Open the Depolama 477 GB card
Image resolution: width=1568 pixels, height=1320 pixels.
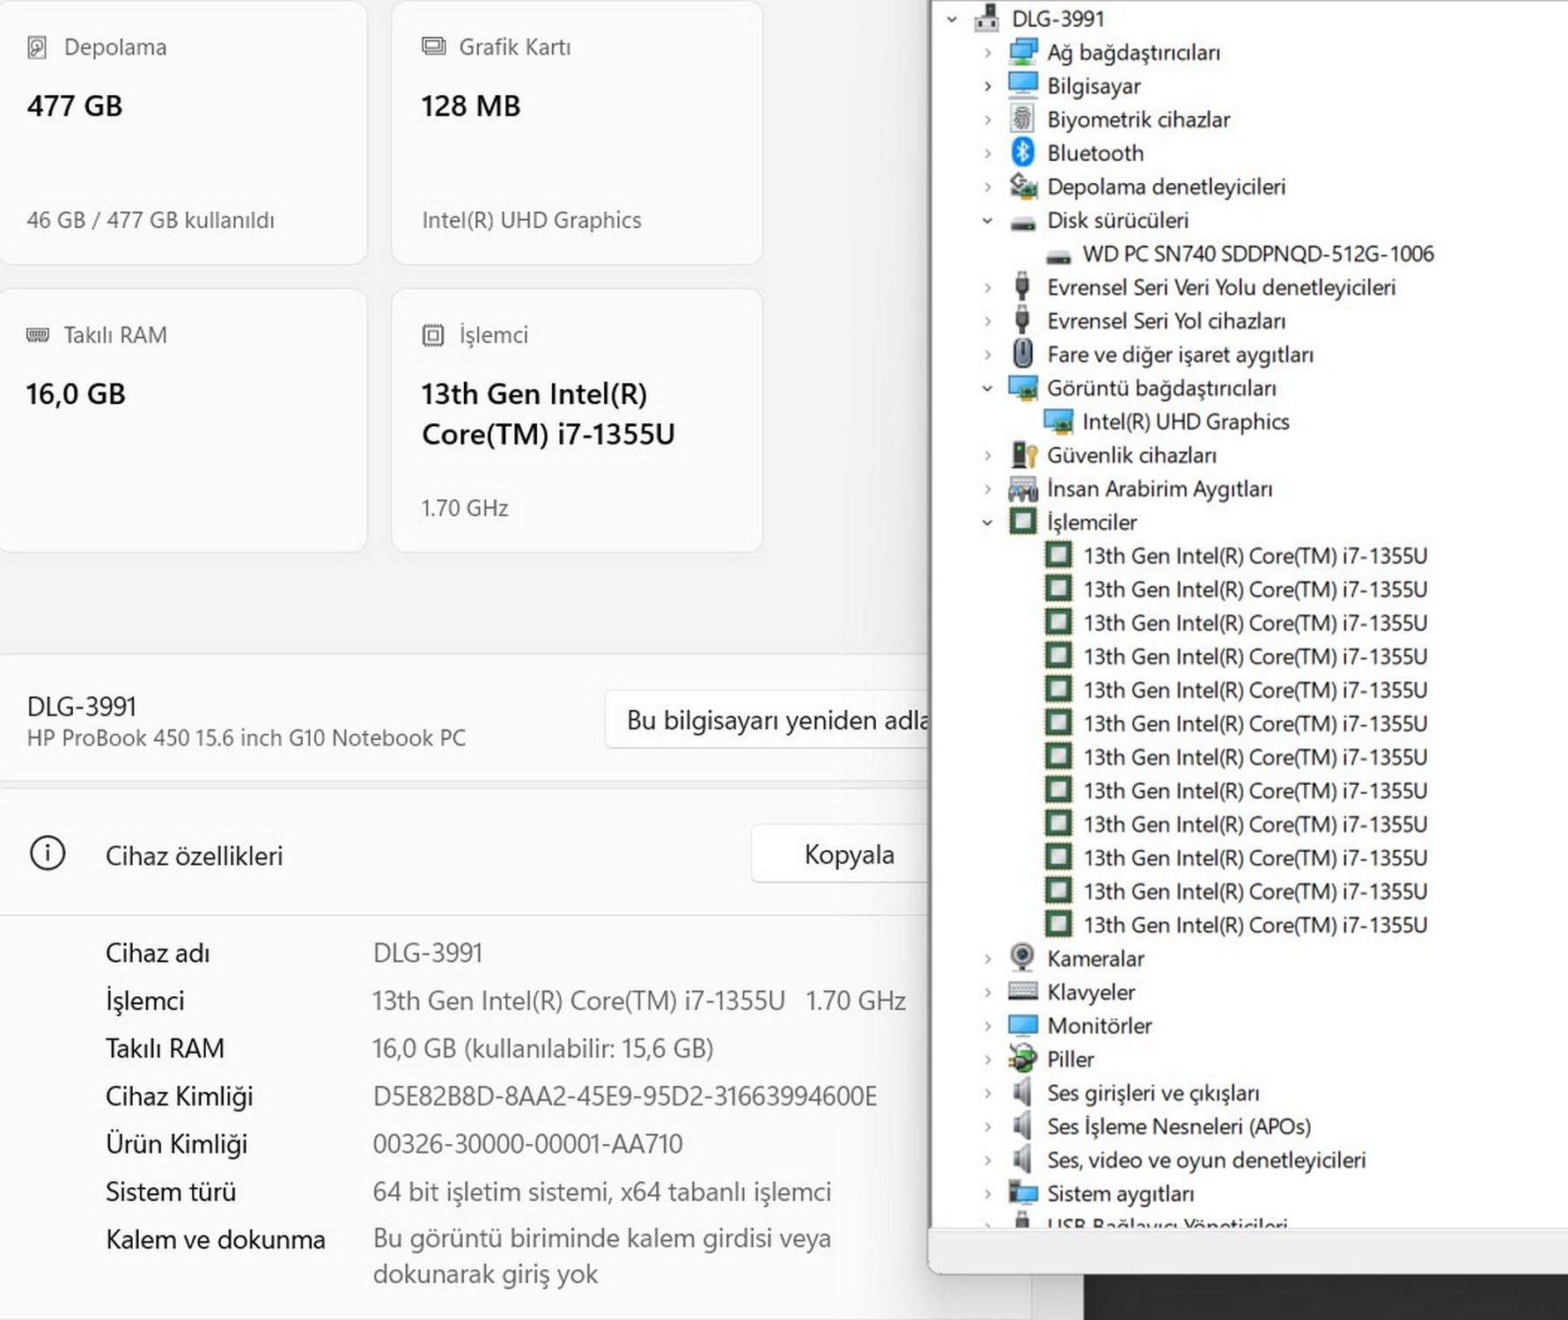coord(182,132)
